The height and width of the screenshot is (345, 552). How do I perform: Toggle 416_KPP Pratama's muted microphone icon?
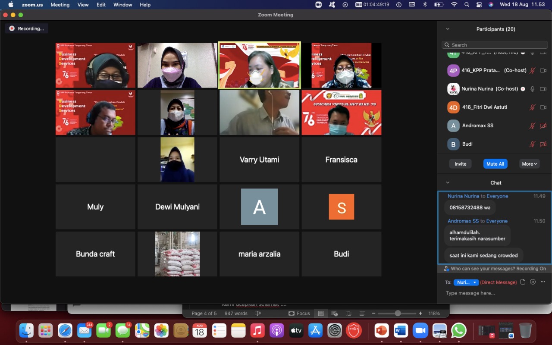point(533,71)
